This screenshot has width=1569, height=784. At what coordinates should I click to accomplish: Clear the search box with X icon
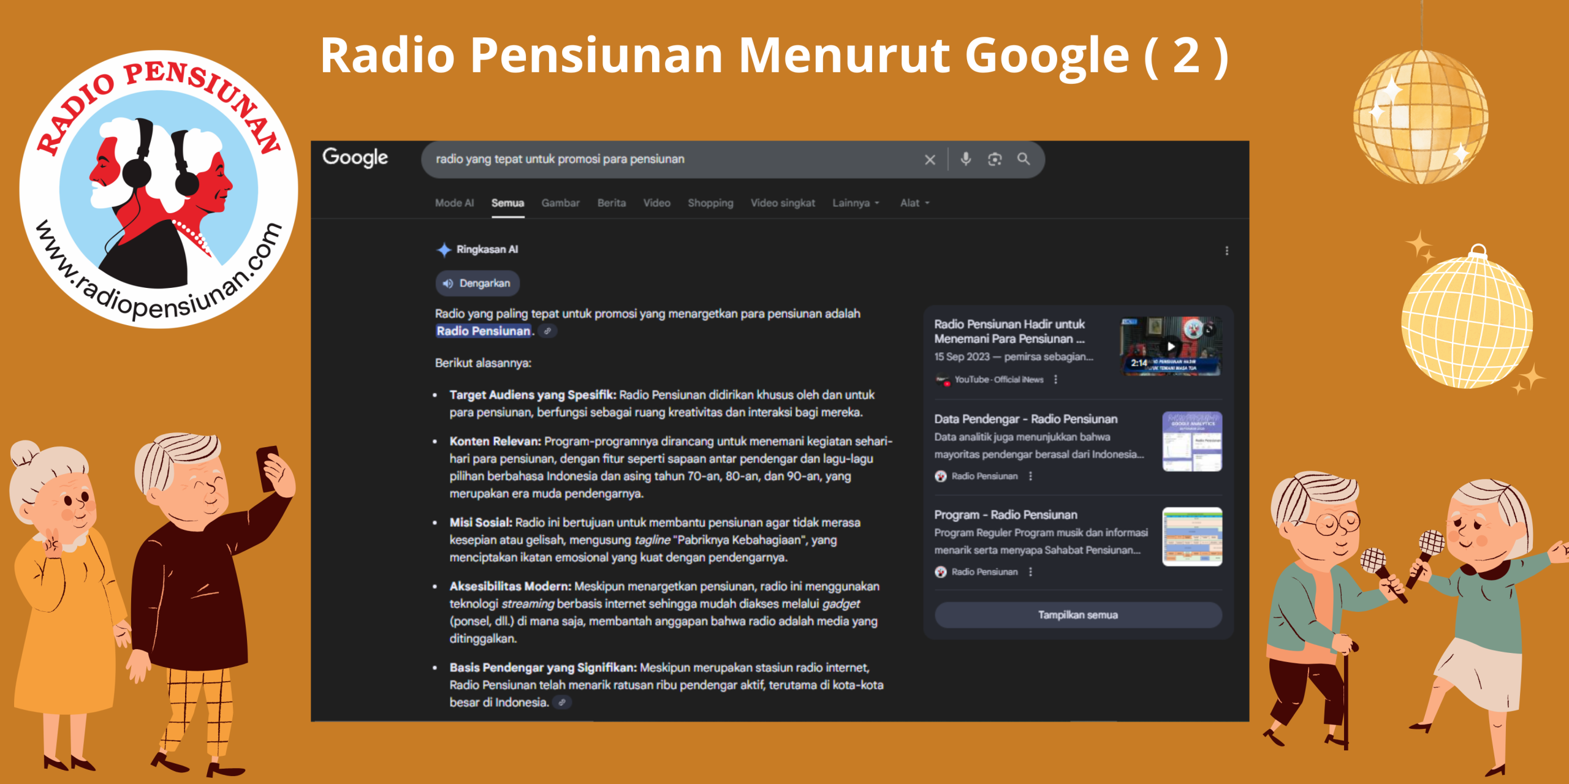coord(930,160)
